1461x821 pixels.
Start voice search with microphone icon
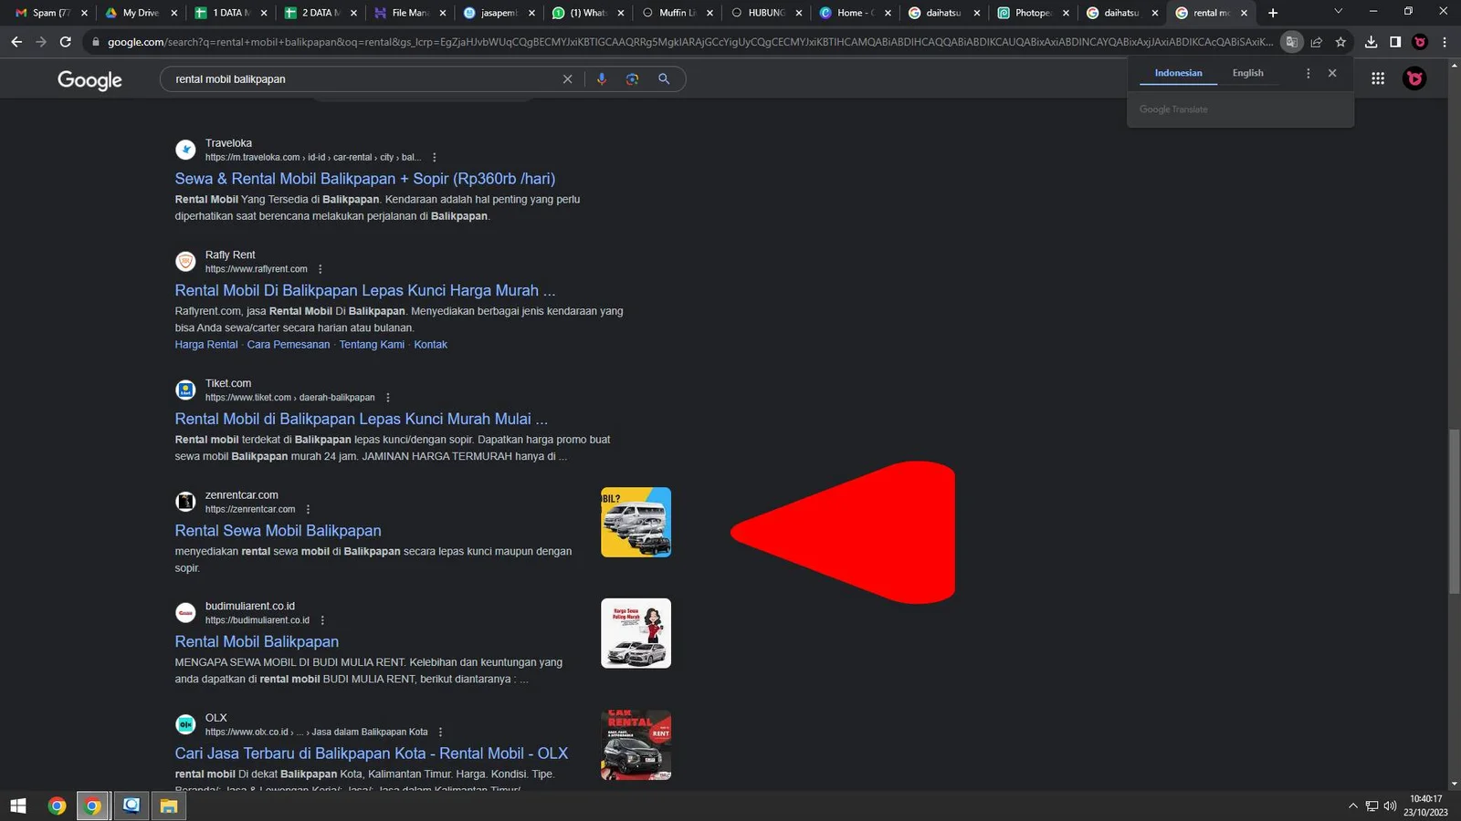tap(601, 79)
